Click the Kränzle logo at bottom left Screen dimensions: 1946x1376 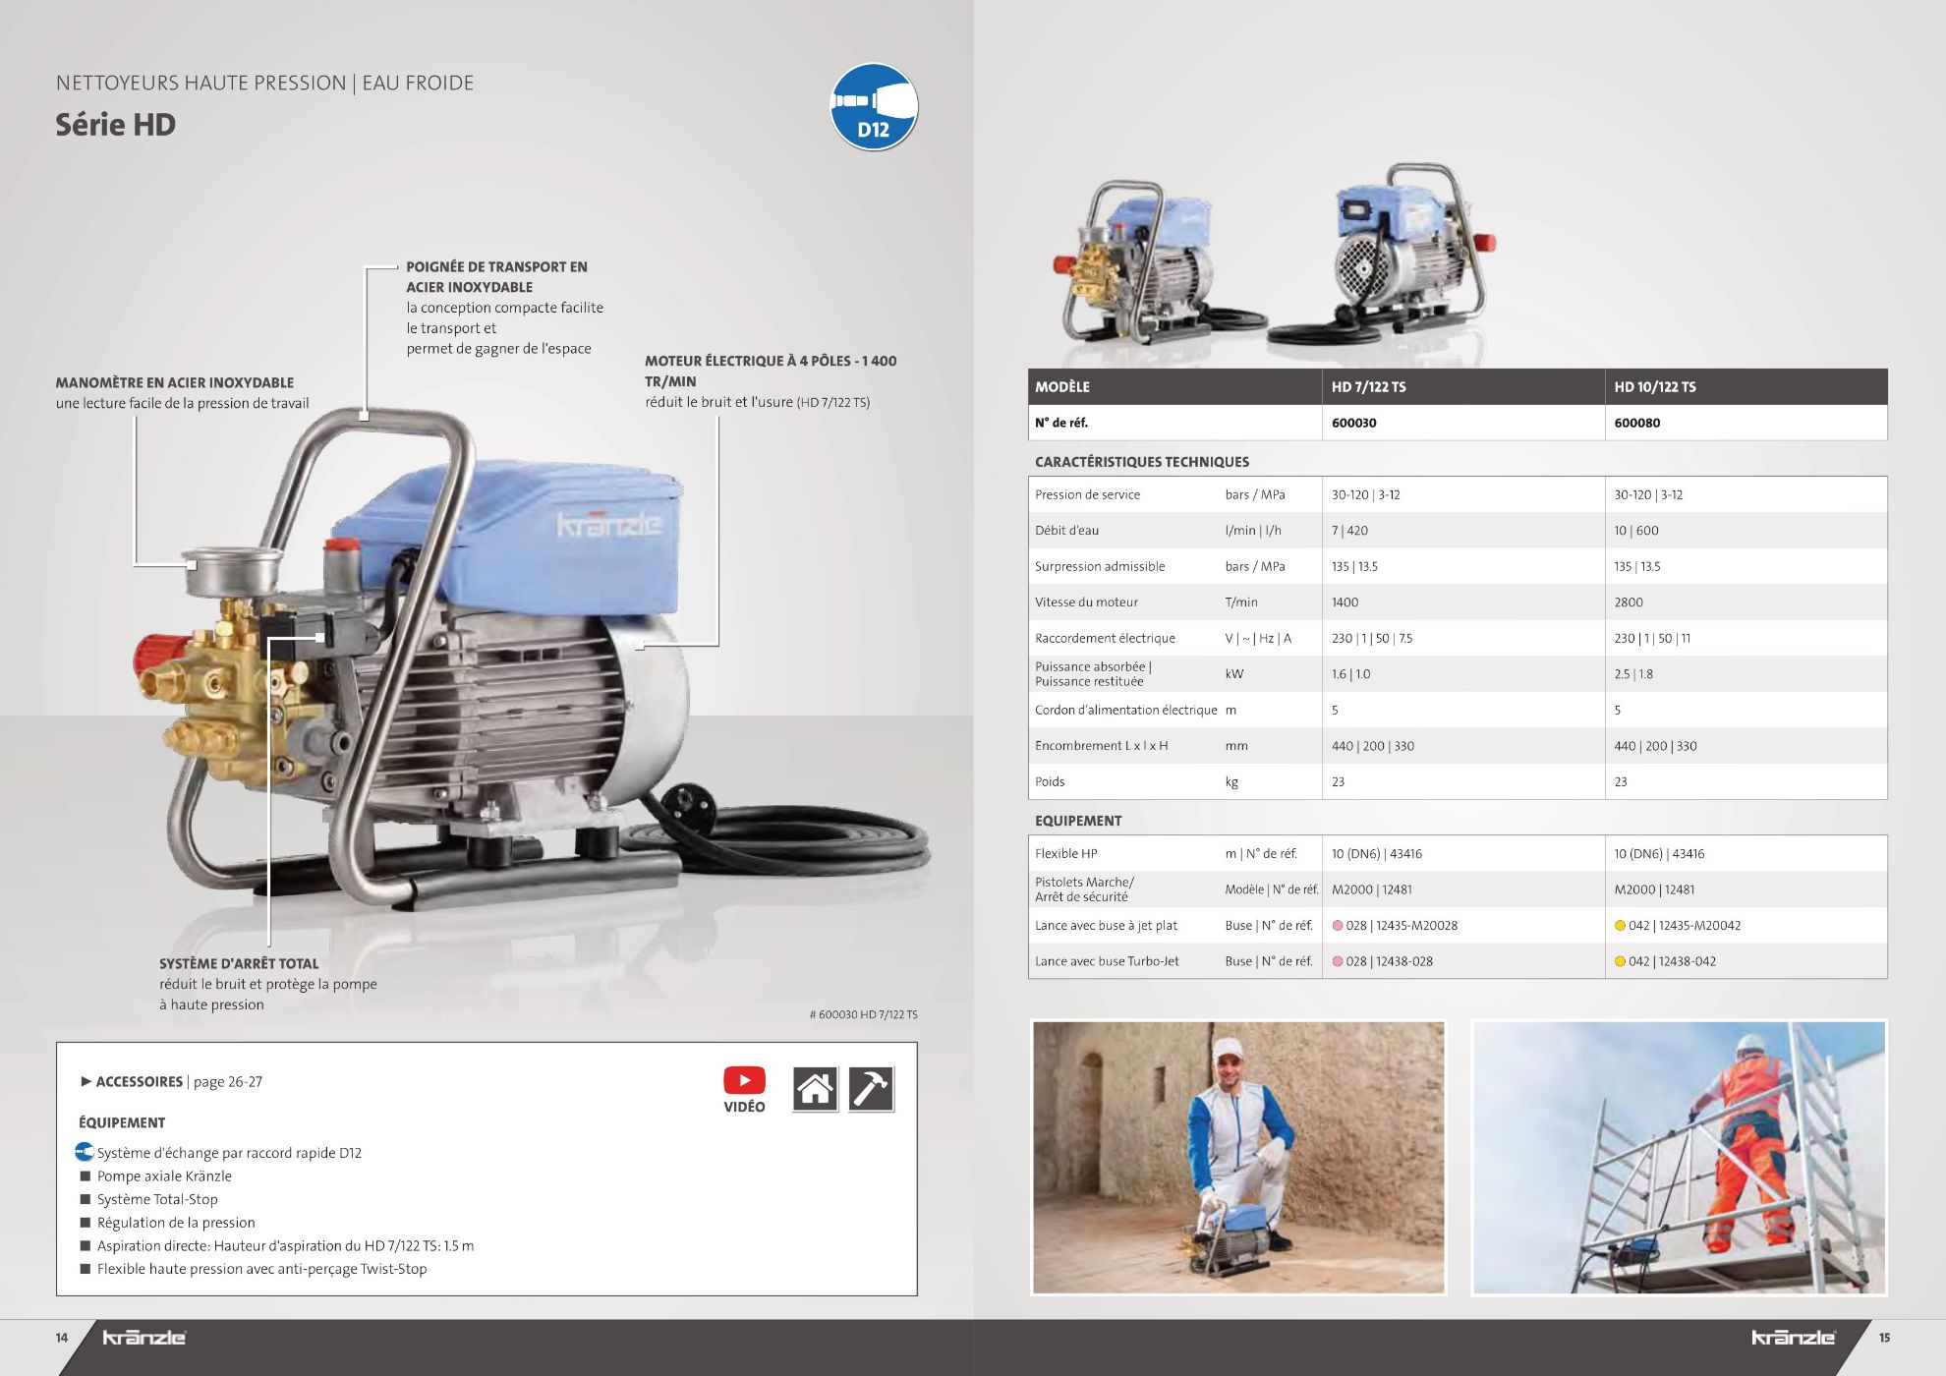point(143,1338)
